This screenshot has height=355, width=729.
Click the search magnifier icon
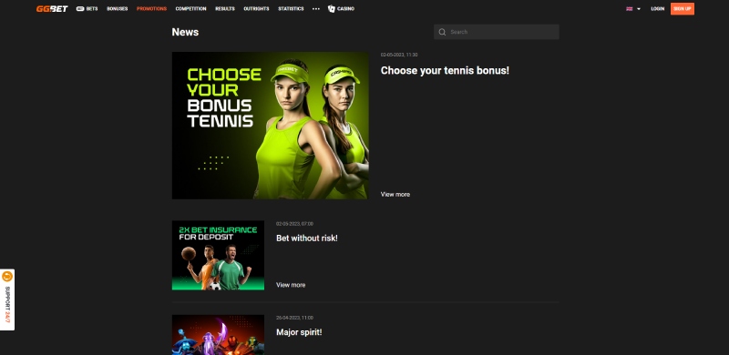click(x=442, y=32)
